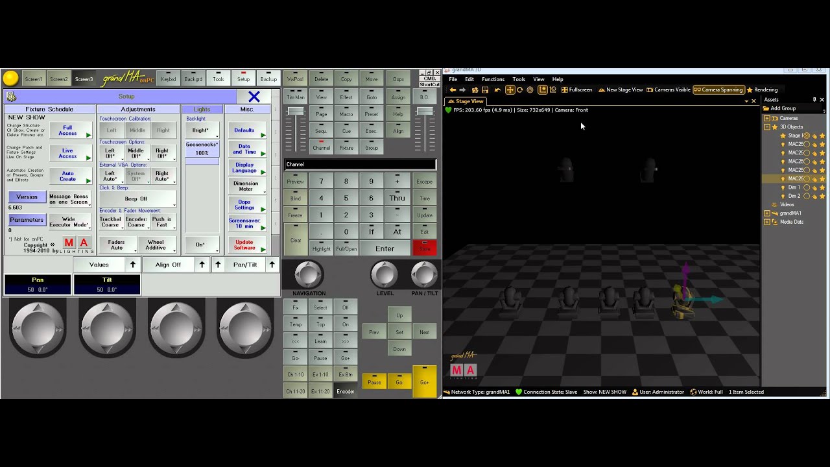Open the Beep Off dropdown

(x=137, y=199)
